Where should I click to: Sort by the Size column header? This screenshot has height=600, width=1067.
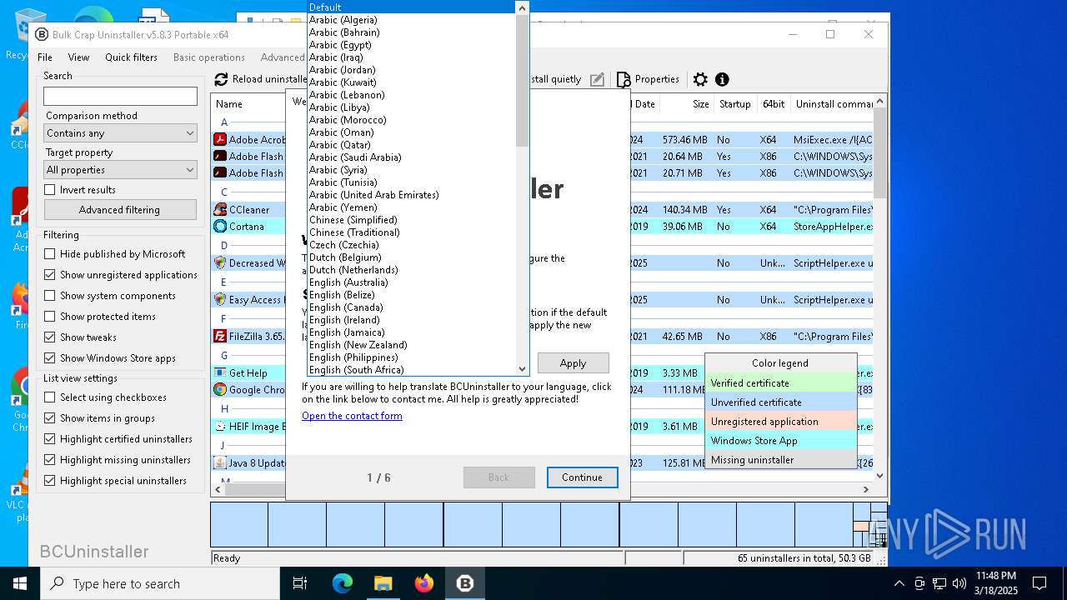coord(685,104)
